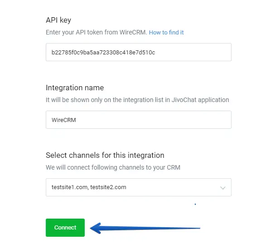Viewport: 275px width, 249px height.
Task: Click the "API key" heading label
Action: [58, 20]
